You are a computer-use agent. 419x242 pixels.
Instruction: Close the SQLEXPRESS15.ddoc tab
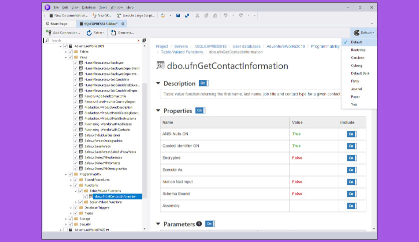click(123, 23)
